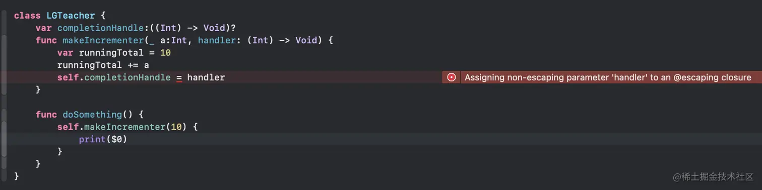Viewport: 762px width, 190px height.
Task: Open the non-escaping parameter error message banner
Action: [602, 77]
